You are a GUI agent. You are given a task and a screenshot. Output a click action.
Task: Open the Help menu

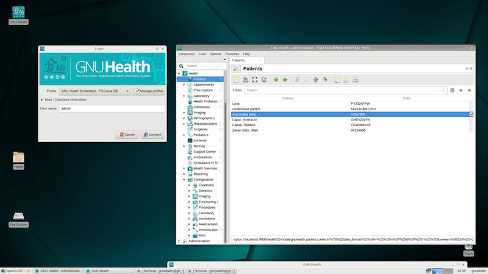(x=246, y=54)
